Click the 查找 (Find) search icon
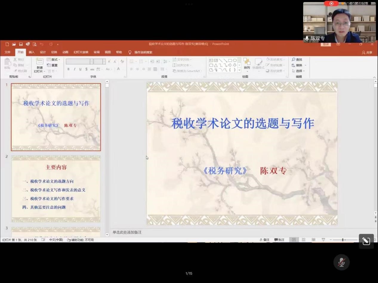 pos(297,60)
